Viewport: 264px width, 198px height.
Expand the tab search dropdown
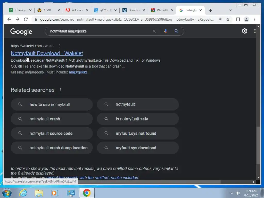(x=230, y=10)
